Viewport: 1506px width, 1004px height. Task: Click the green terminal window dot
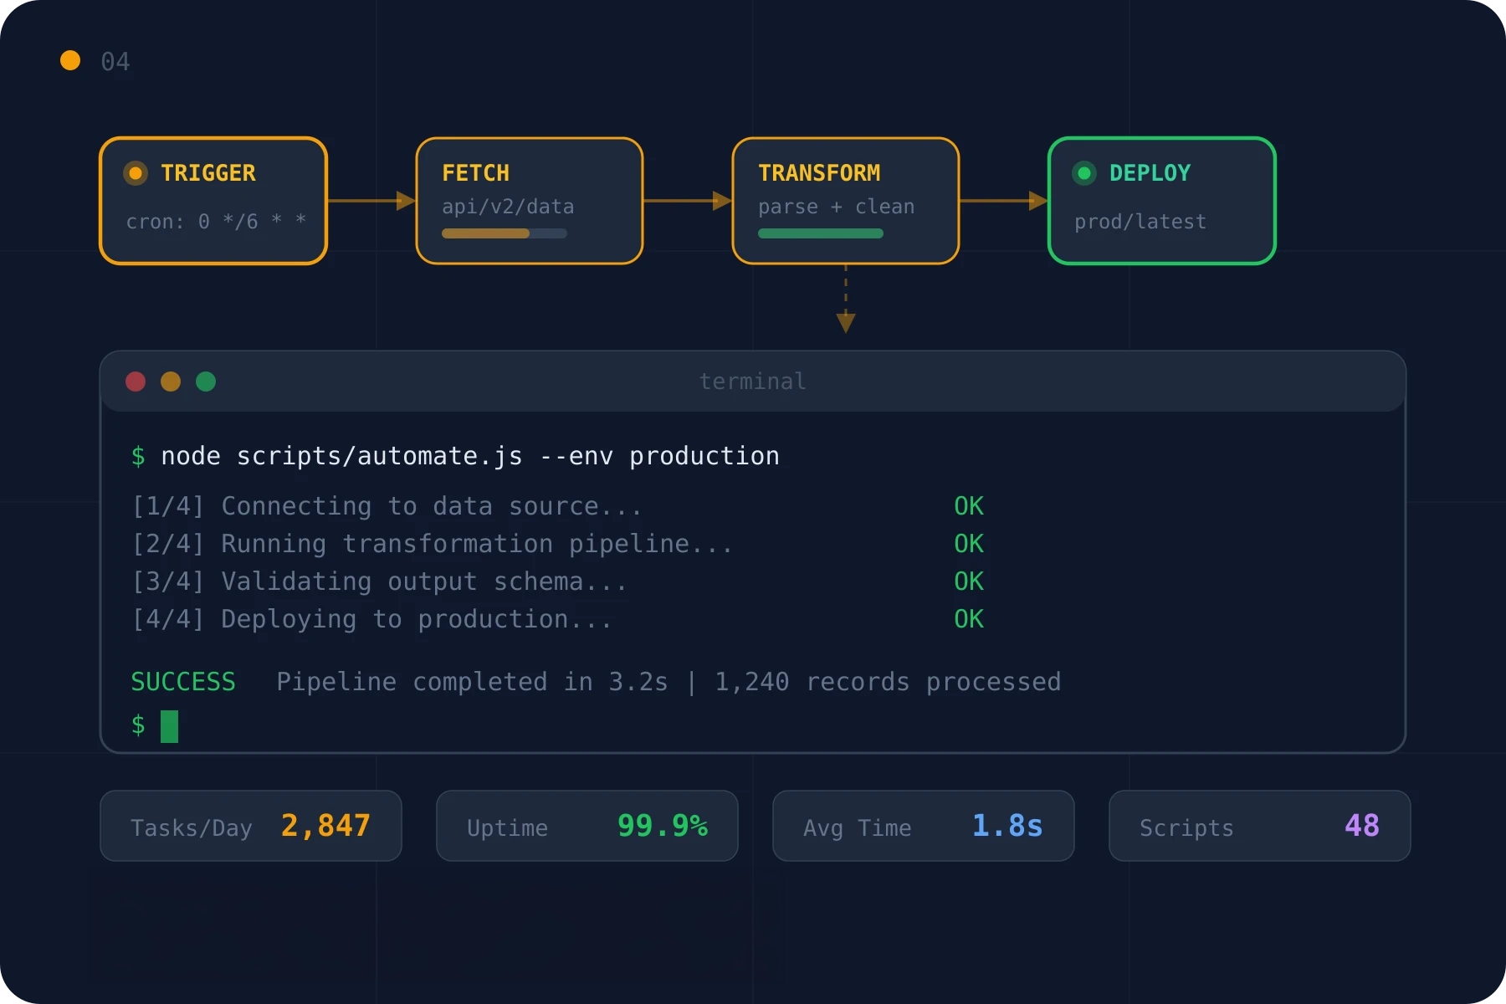[x=206, y=382]
